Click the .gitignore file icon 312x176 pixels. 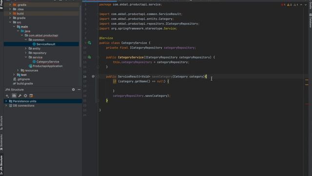[x=15, y=79]
